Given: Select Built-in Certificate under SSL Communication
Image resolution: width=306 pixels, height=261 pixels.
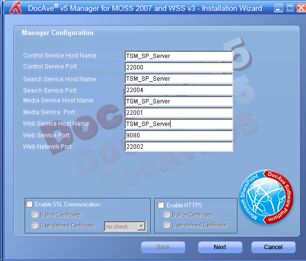Looking at the screenshot, I should point(34,215).
